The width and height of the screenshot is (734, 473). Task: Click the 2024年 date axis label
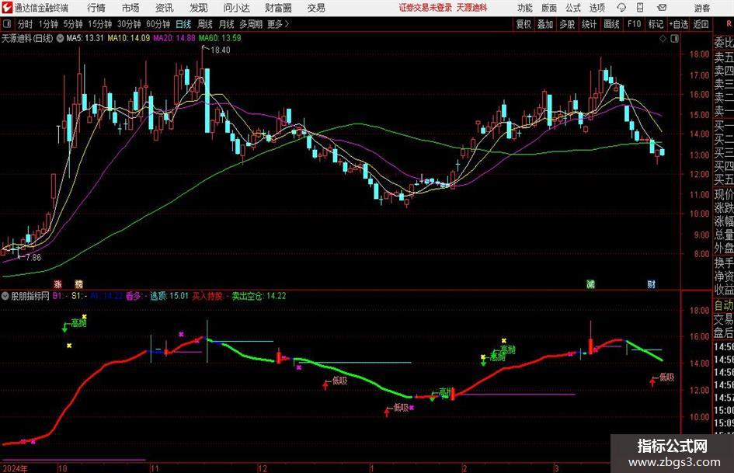pyautogui.click(x=15, y=468)
